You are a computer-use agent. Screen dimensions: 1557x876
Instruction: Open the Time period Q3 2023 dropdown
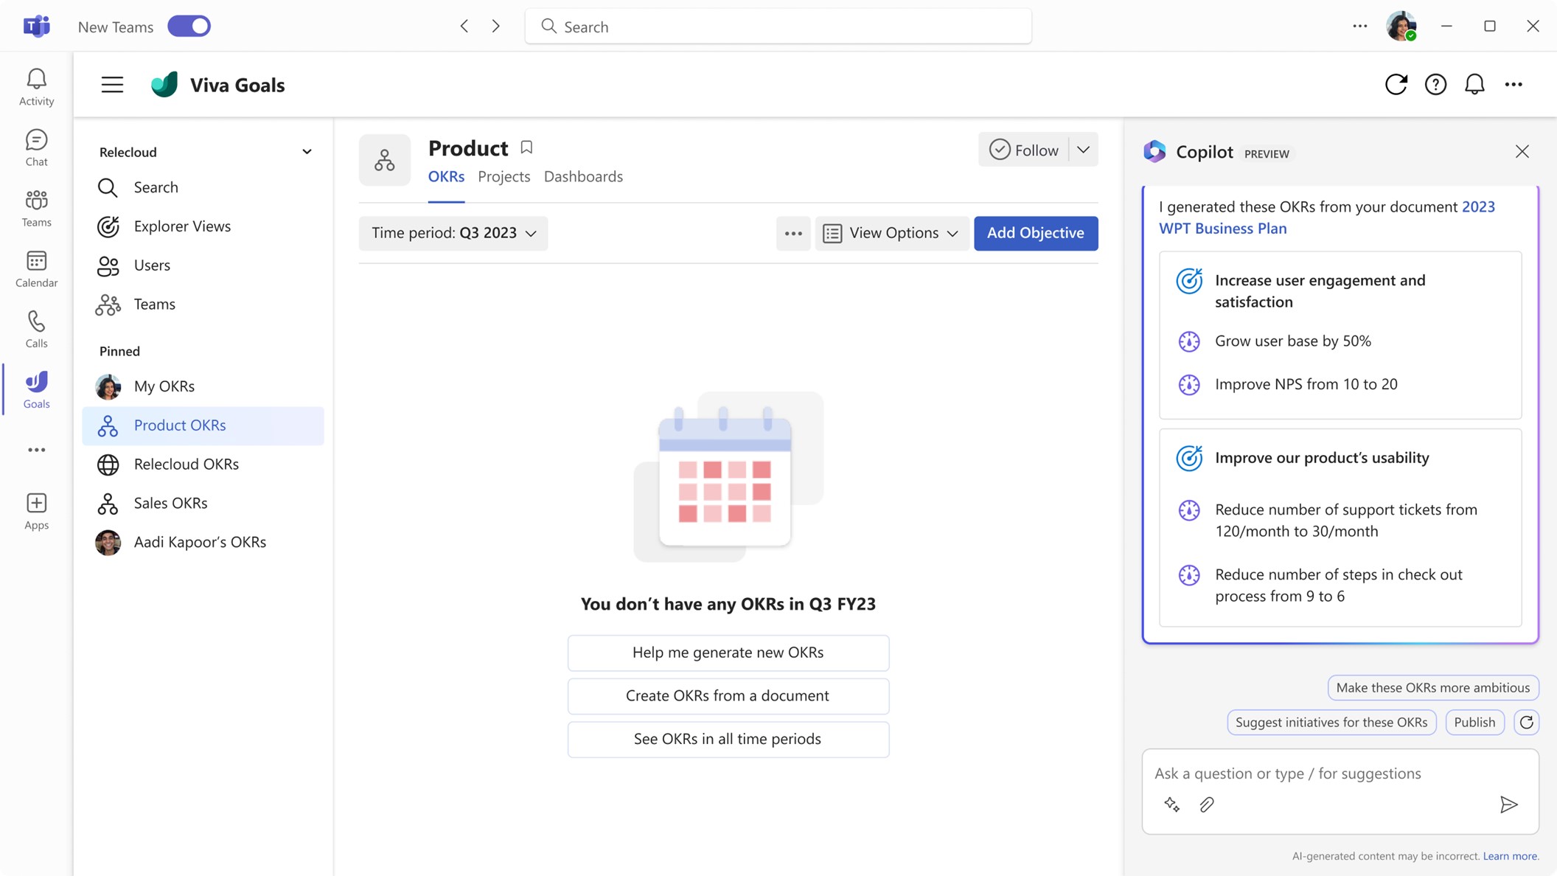(x=453, y=233)
